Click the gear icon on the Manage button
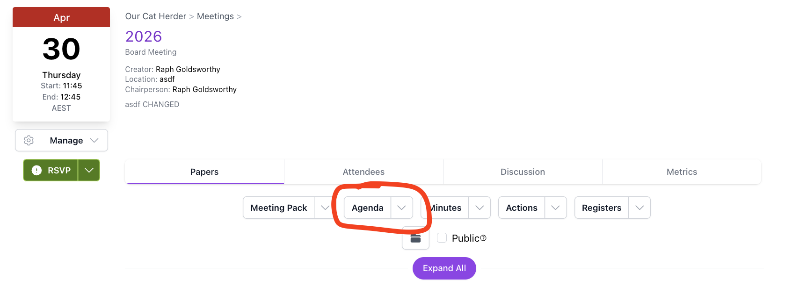Image resolution: width=785 pixels, height=287 pixels. 29,140
